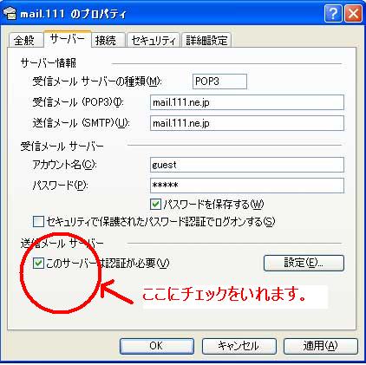The width and height of the screenshot is (366, 365).
Task: Open the 接続 tab
Action: 106,40
